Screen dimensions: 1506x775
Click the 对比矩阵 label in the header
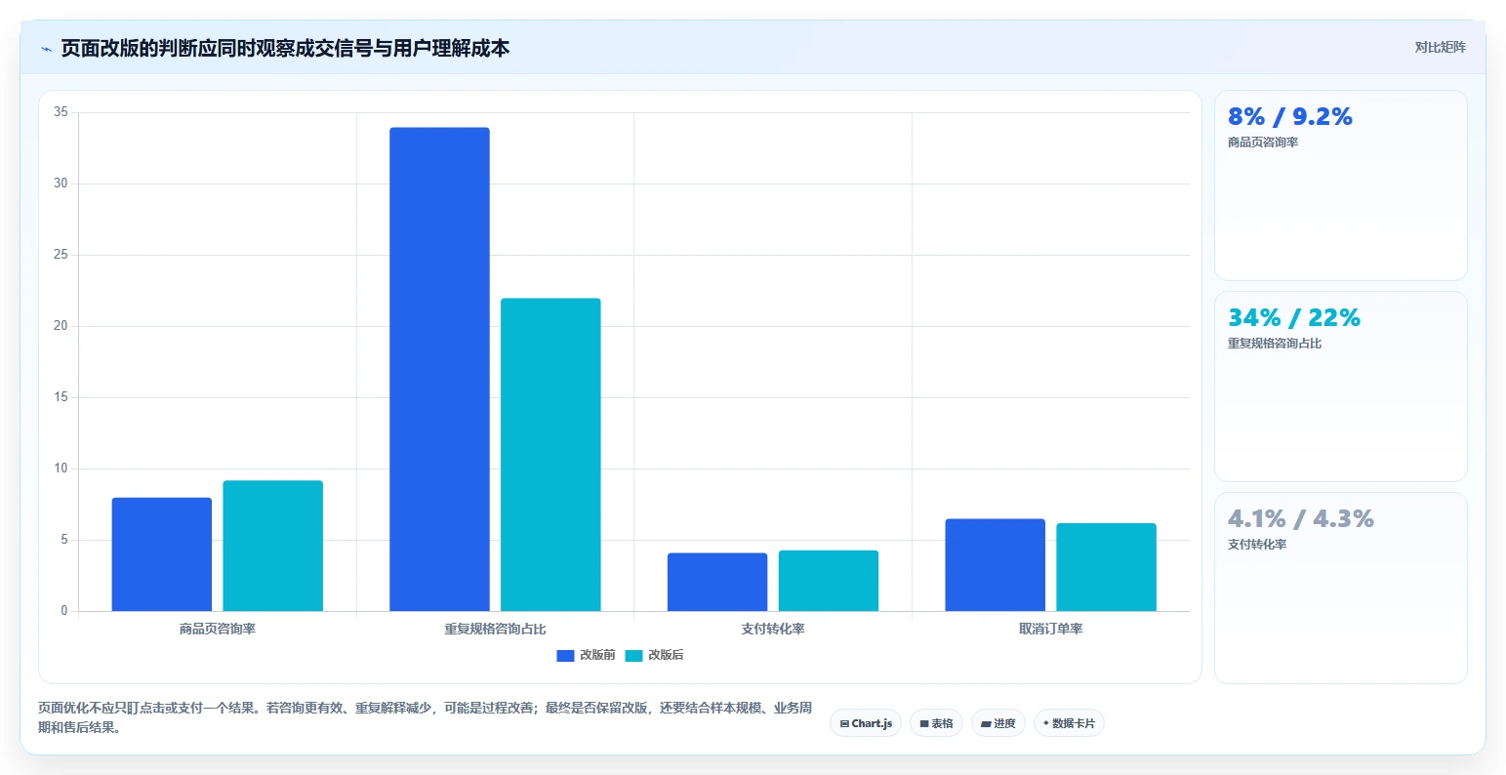coord(1440,47)
